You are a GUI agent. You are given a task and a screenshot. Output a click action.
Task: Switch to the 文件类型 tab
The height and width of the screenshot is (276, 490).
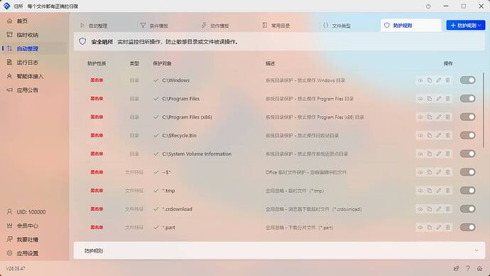[x=337, y=26]
